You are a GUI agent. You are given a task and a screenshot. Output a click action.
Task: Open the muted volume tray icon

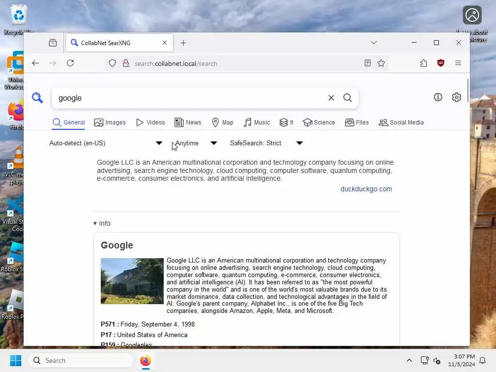[437, 360]
